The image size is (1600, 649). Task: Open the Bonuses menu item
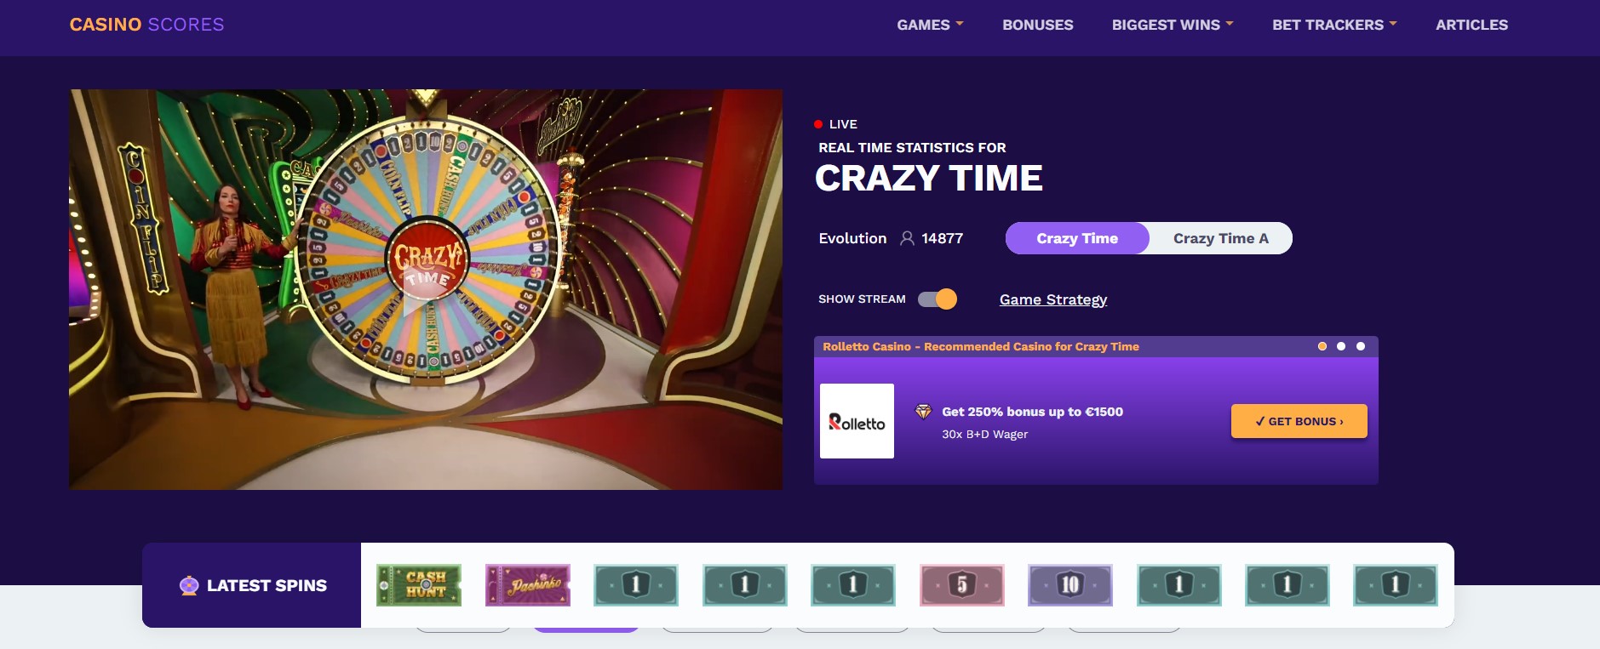click(1038, 25)
